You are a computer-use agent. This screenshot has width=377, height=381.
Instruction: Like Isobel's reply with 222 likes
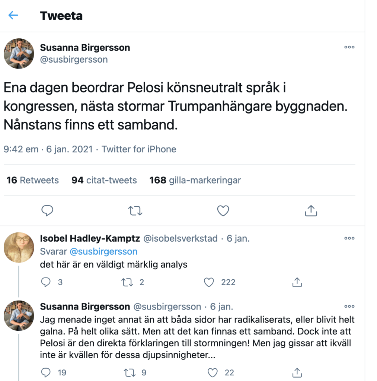pyautogui.click(x=210, y=282)
